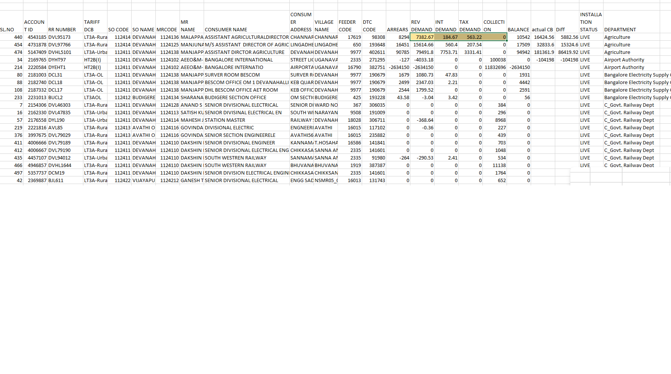Viewport: 671px width, 374px height.
Task: Click RR number AVL85
Action: [x=65, y=127]
